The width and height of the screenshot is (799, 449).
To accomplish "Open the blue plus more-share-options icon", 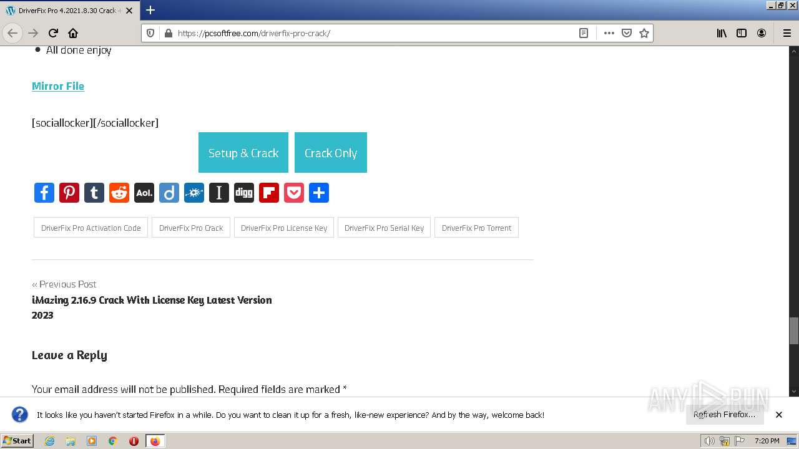I will (319, 193).
